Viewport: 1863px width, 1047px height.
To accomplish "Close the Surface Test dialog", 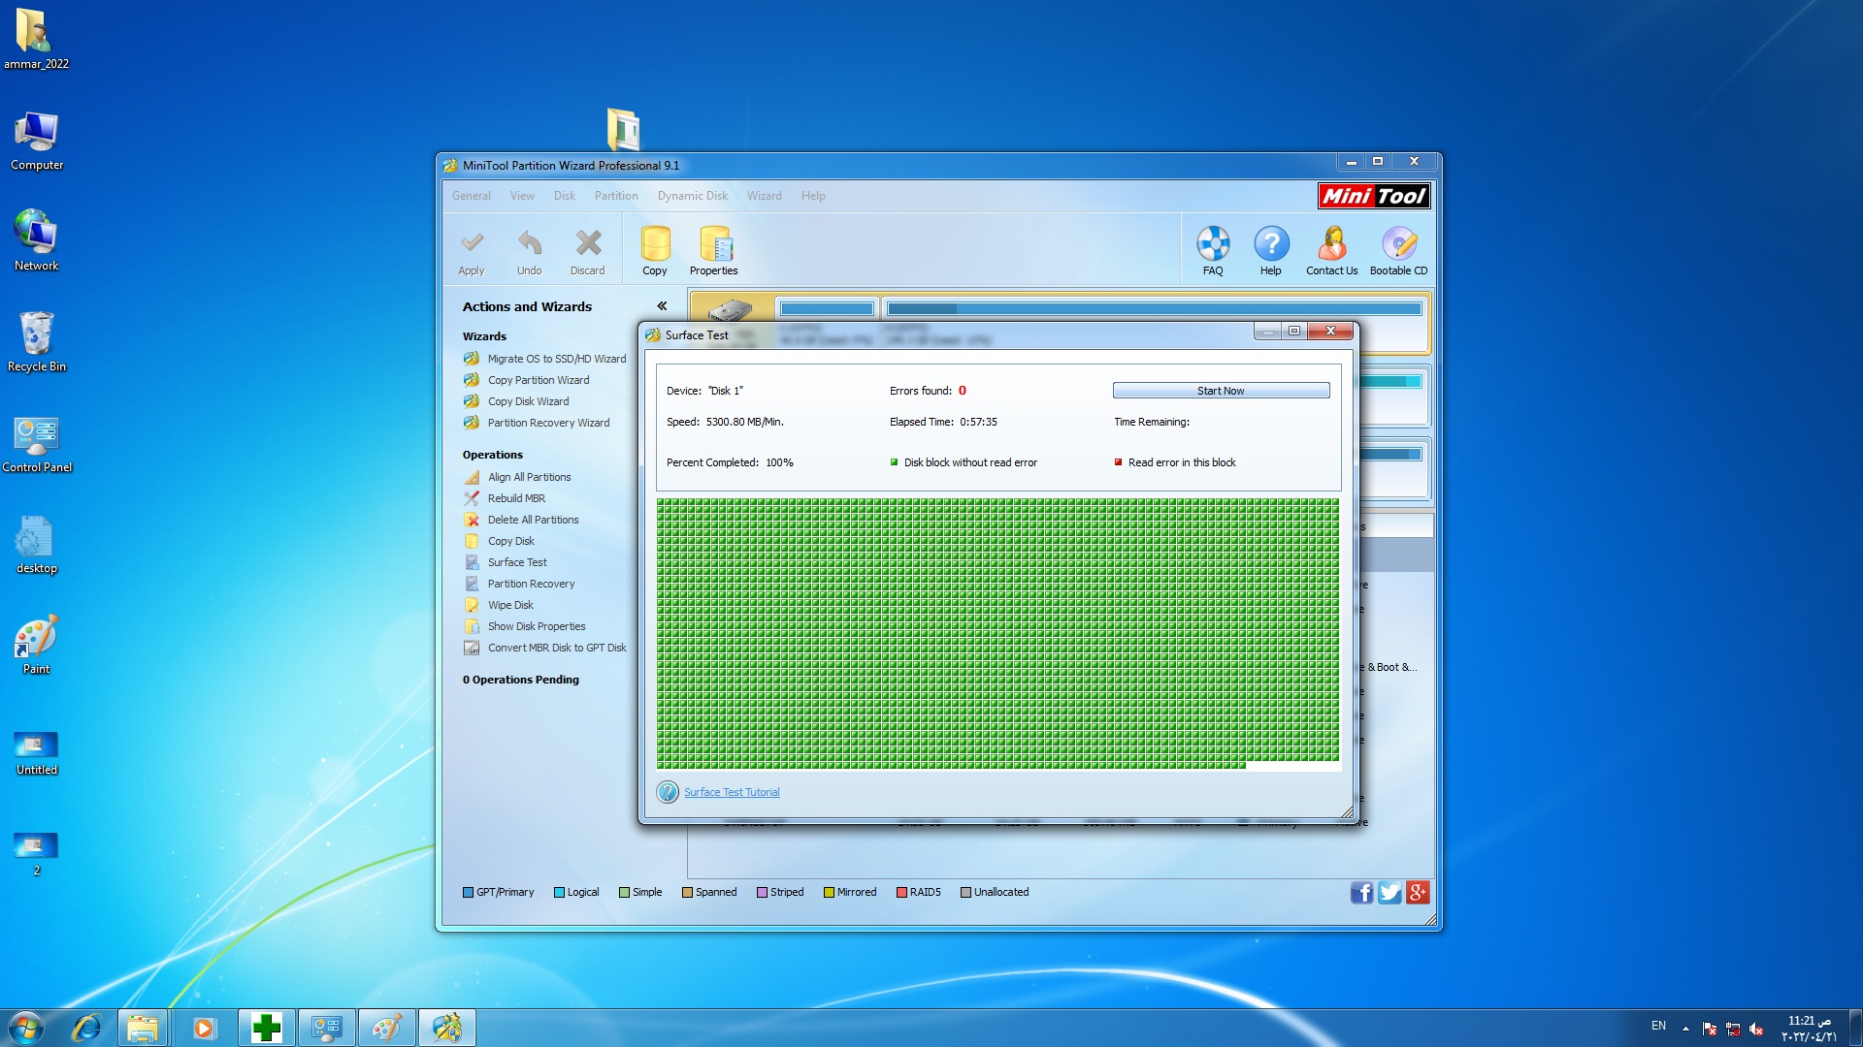I will coord(1330,331).
